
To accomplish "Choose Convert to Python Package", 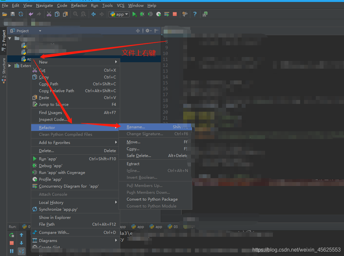I will 155,199.
